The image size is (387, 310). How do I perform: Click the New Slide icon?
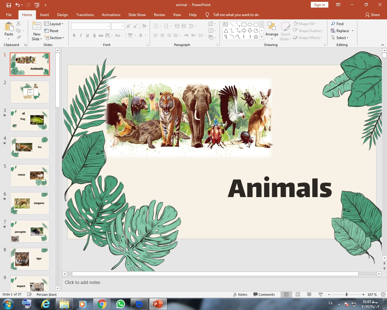point(37,27)
